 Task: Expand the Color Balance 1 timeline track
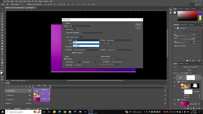click(6, 91)
